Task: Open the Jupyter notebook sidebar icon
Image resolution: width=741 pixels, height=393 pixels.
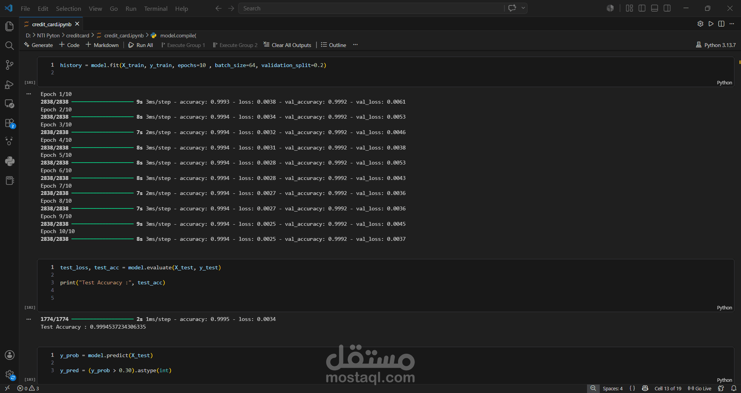Action: click(10, 180)
